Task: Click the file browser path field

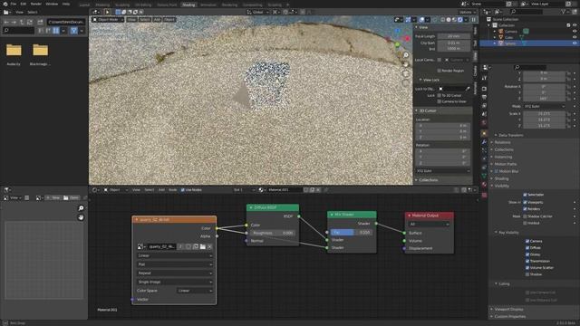Action: coord(66,22)
